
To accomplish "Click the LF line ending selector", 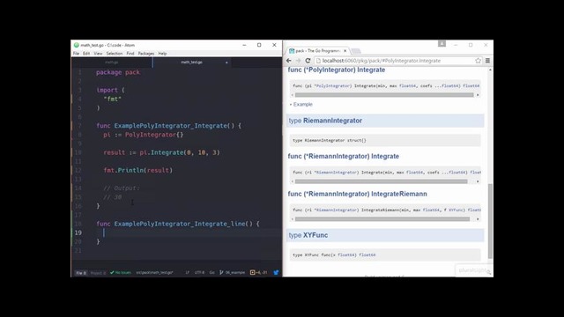I will (x=187, y=272).
